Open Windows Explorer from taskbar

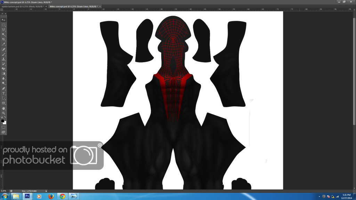point(16,197)
